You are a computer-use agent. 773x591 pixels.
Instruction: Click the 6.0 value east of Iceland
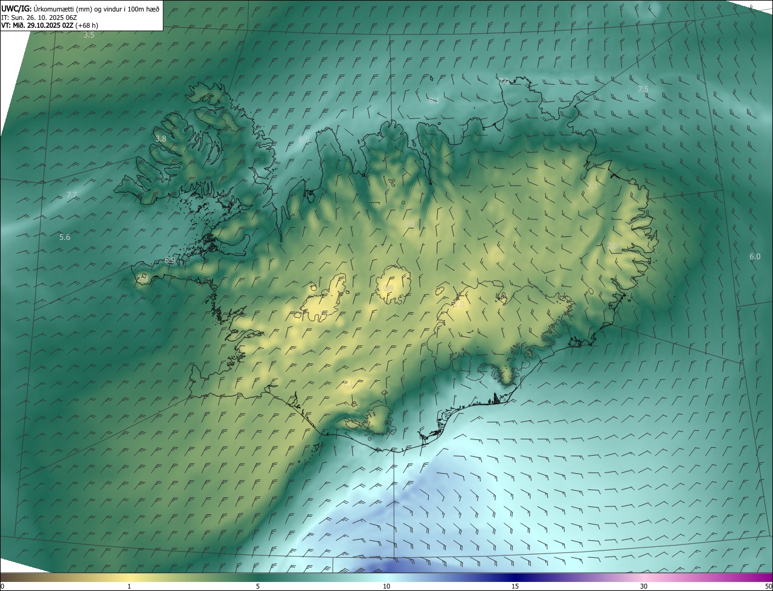point(755,257)
